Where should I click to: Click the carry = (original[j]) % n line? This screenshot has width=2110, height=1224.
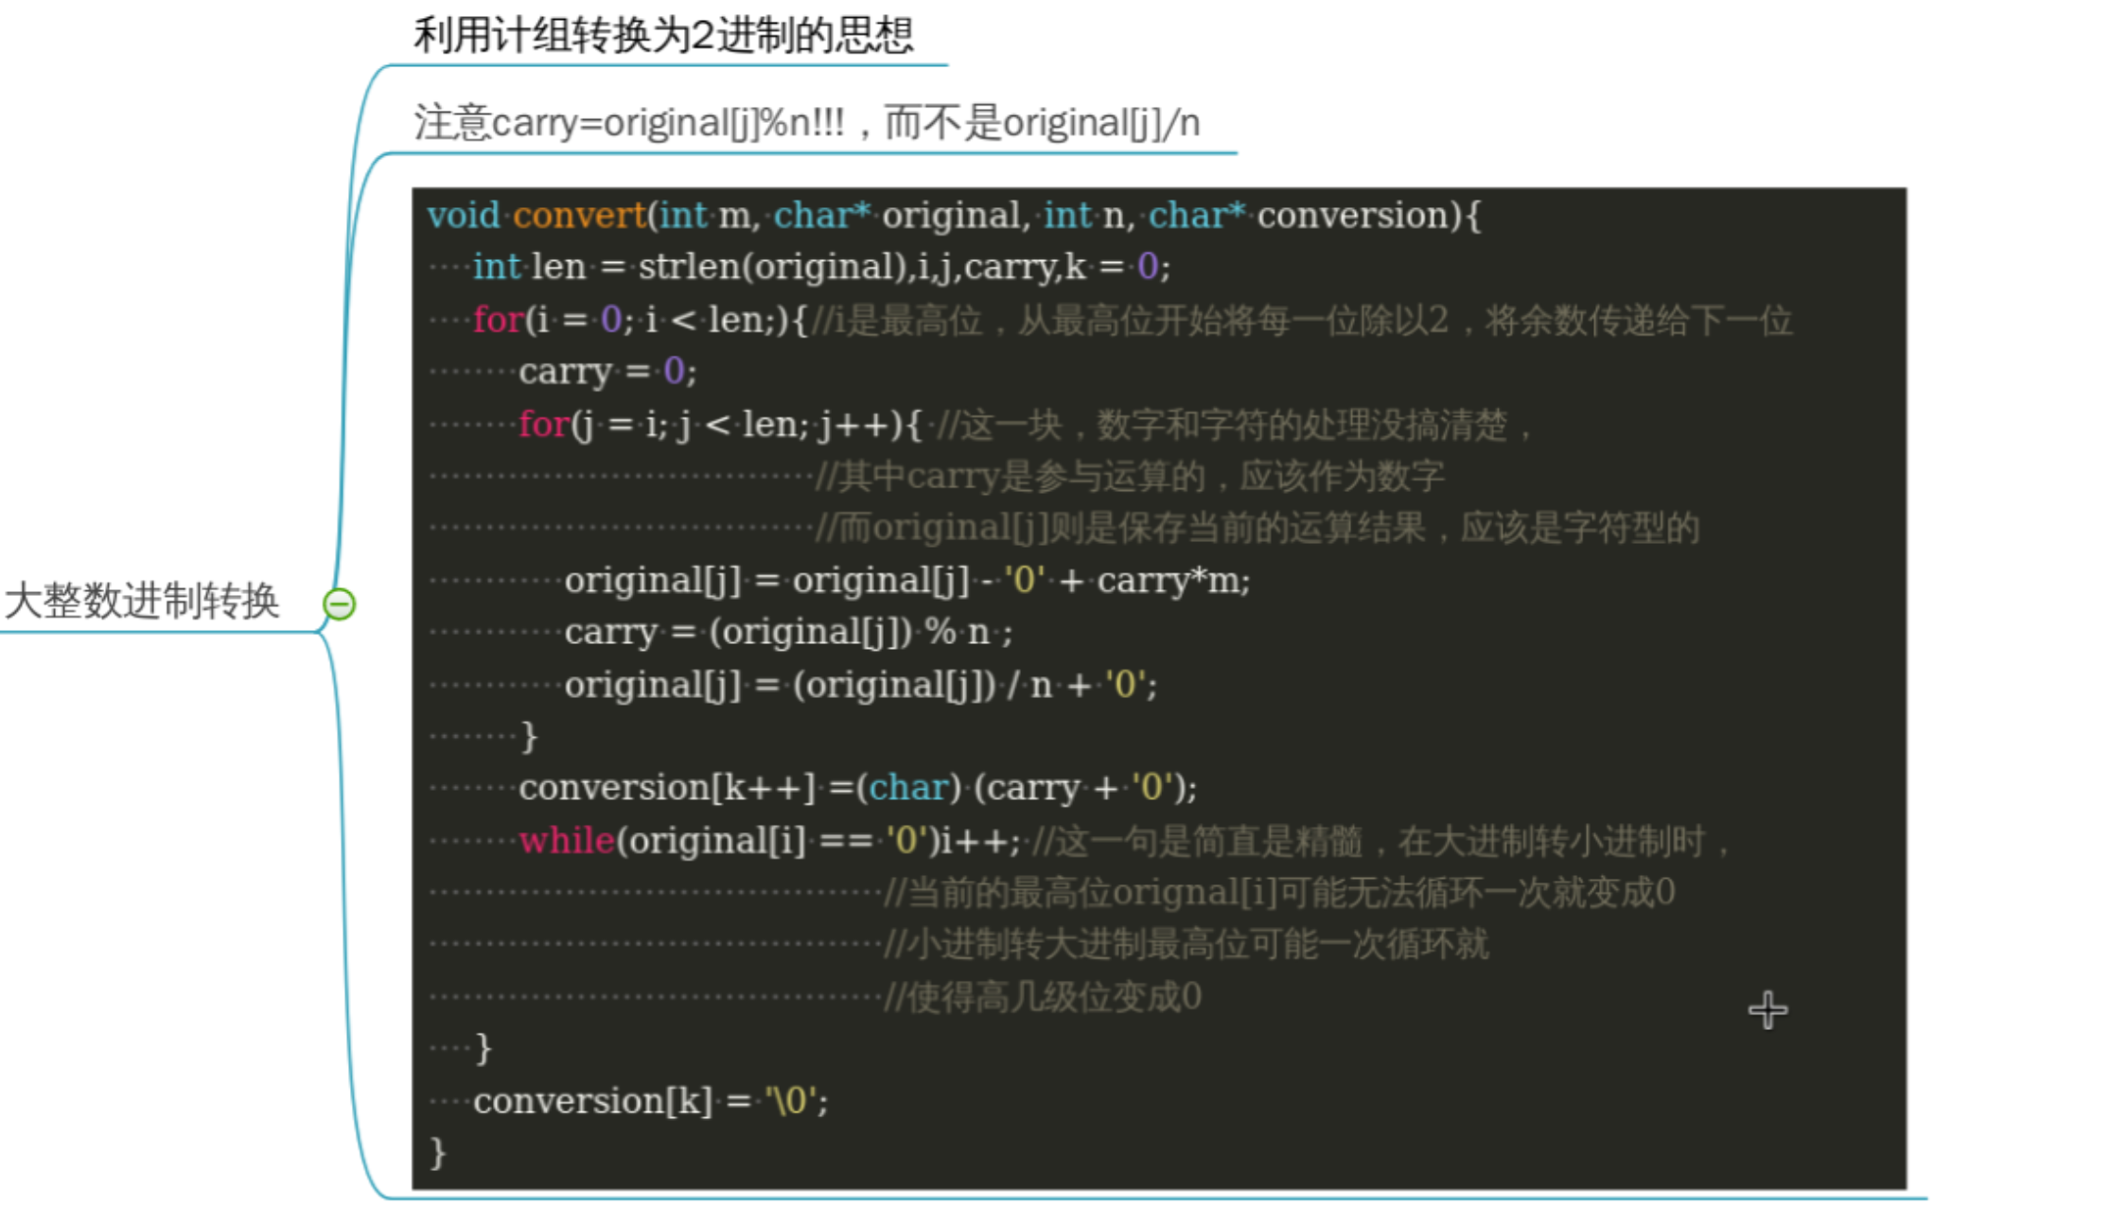[787, 632]
